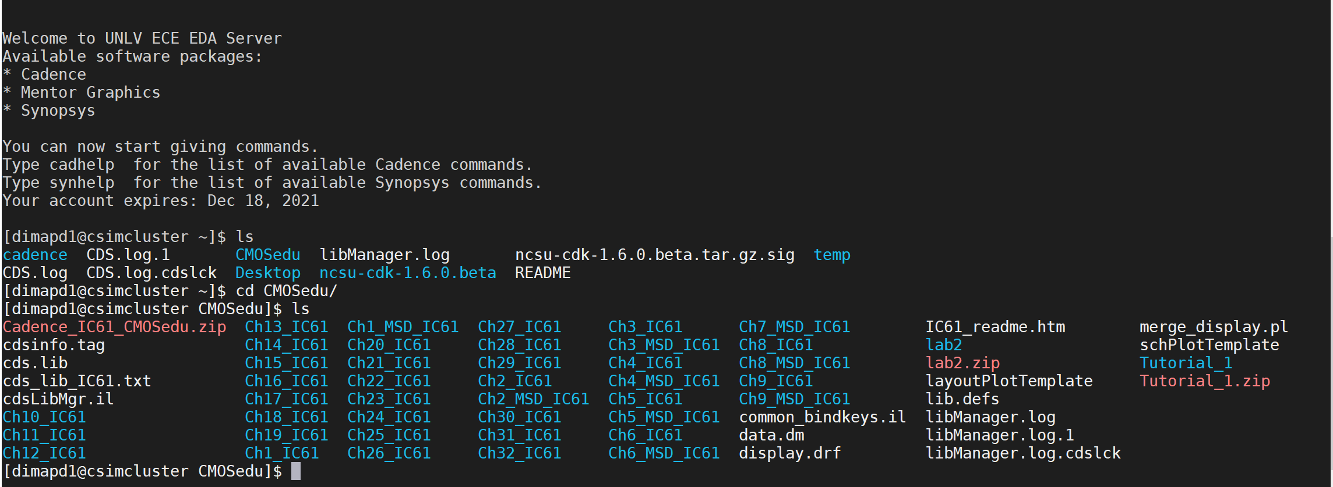
Task: Select the ncsu-cdk-1.6.0.beta.tar.gz.sig file name
Action: click(654, 255)
